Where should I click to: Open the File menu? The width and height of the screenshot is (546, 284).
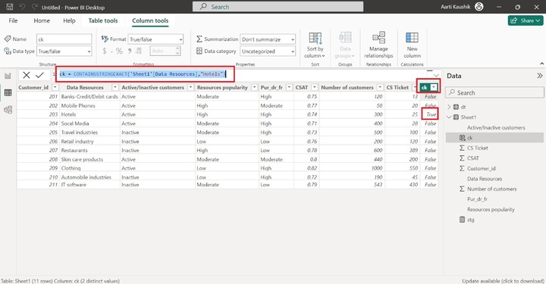(x=13, y=20)
